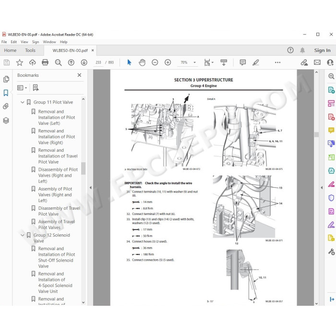Open Disassembly of Pilot Valves bookmark
The width and height of the screenshot is (336, 336).
coord(58,175)
